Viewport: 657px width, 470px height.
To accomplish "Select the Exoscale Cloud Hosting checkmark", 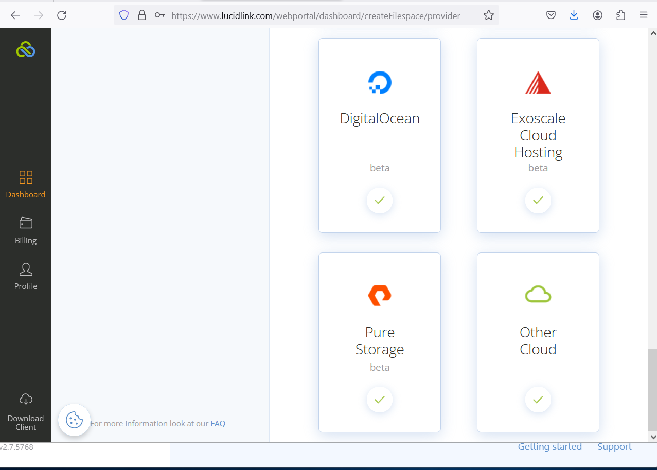I will point(538,201).
